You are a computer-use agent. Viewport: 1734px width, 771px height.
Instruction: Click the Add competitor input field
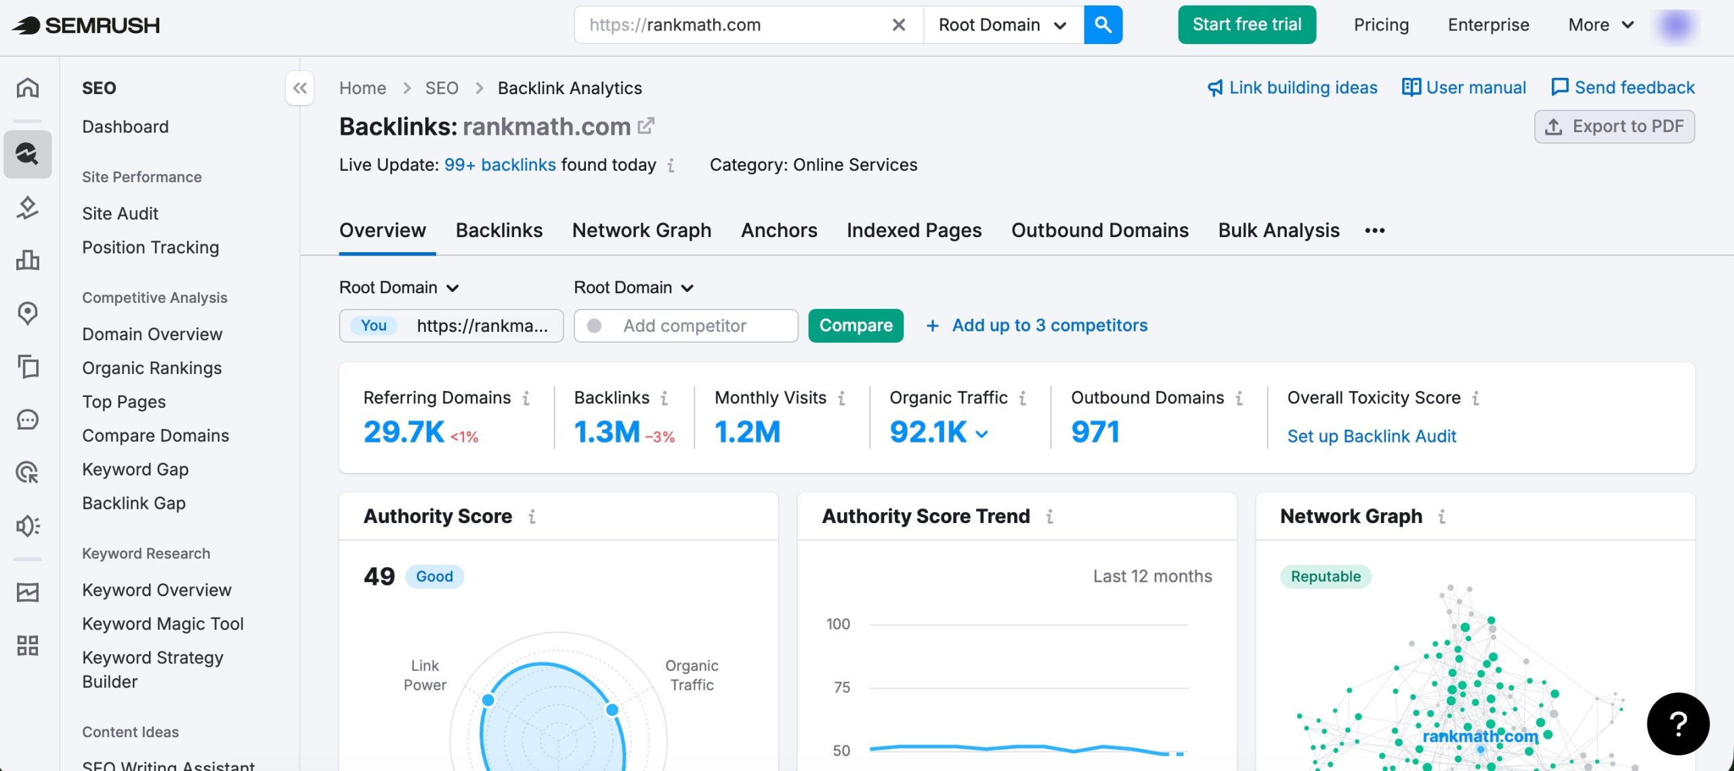(685, 326)
